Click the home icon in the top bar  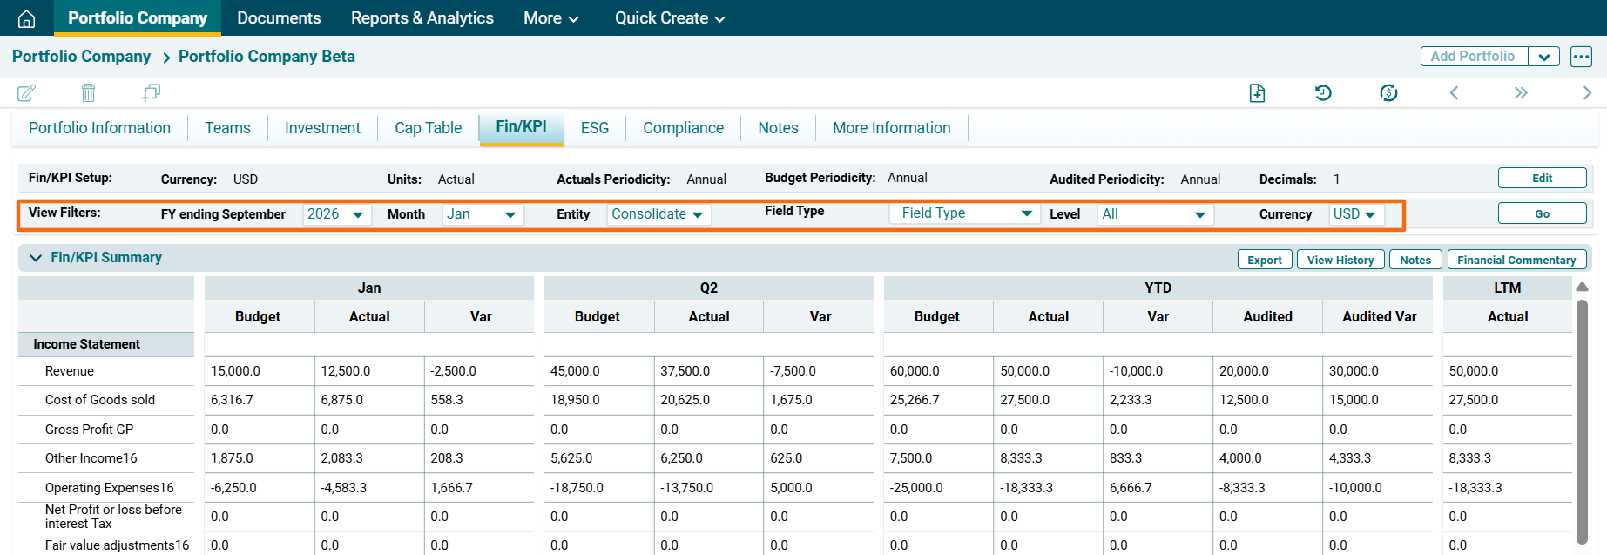[x=27, y=18]
